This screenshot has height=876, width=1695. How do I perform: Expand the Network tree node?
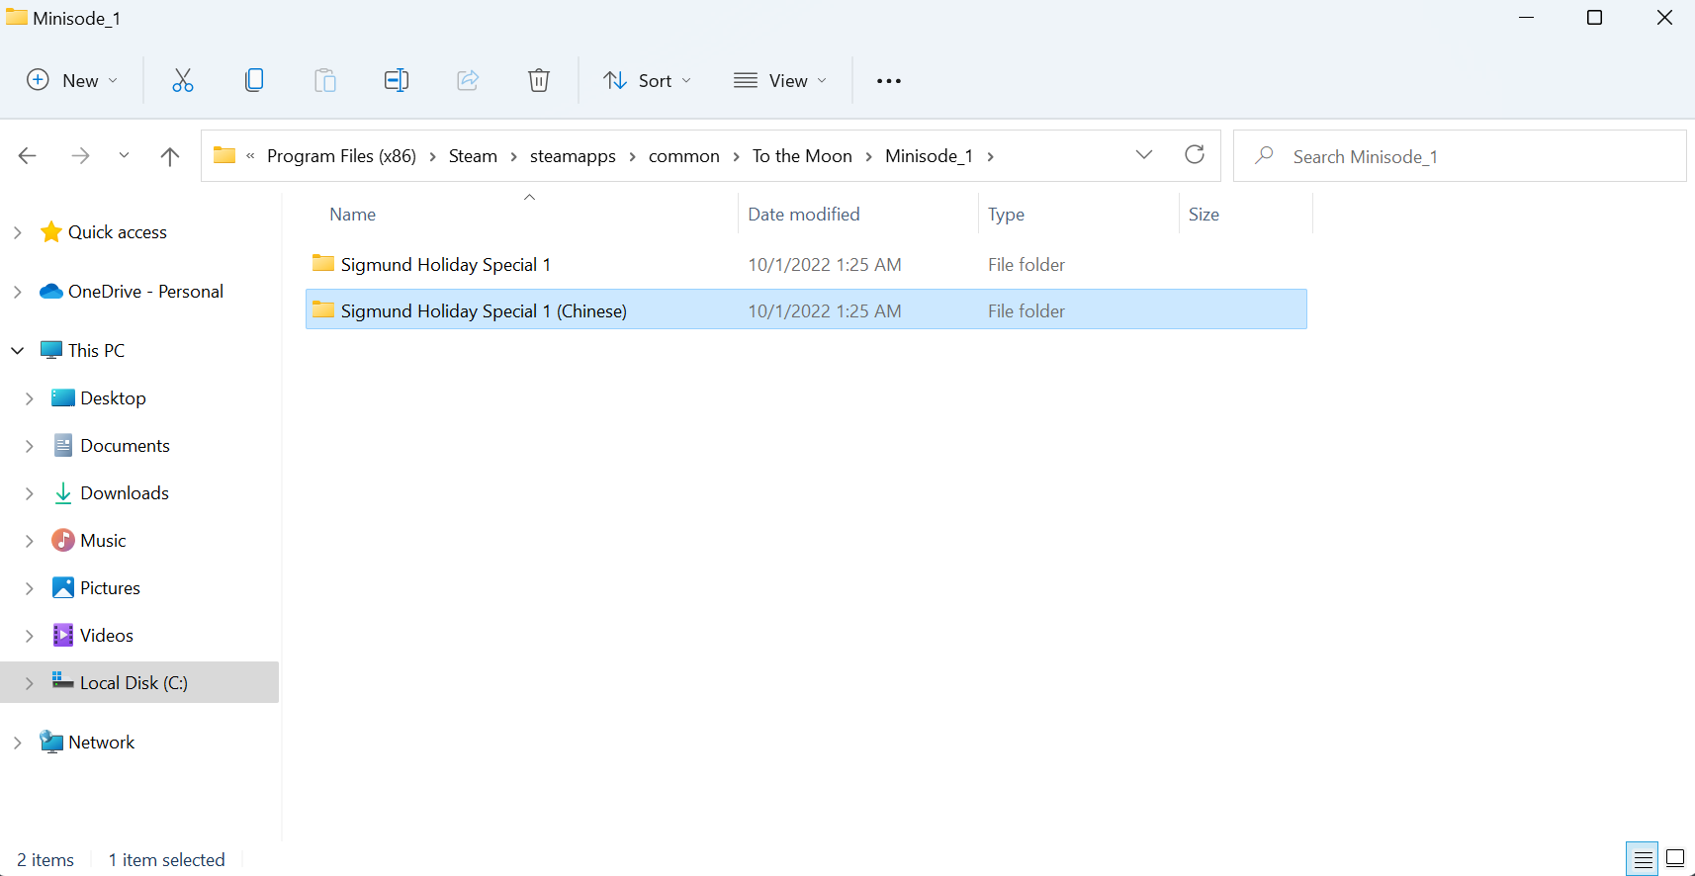pos(18,743)
